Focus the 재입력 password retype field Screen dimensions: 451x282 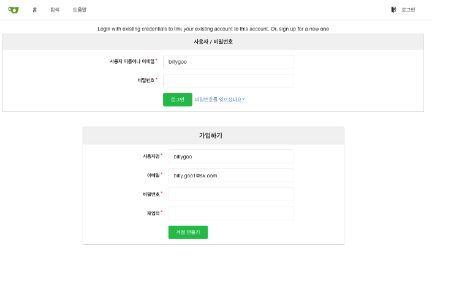point(231,213)
